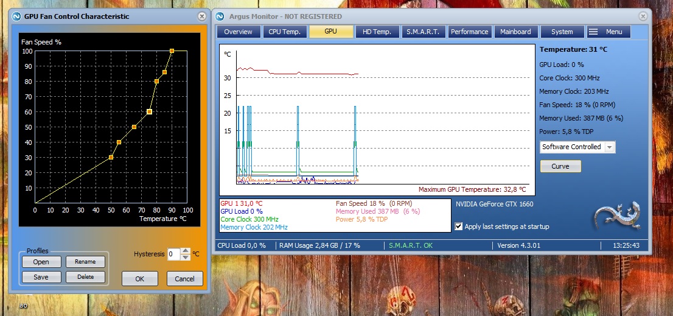673x316 pixels.
Task: Click GPU Load: 0 % side panel value
Action: [562, 65]
